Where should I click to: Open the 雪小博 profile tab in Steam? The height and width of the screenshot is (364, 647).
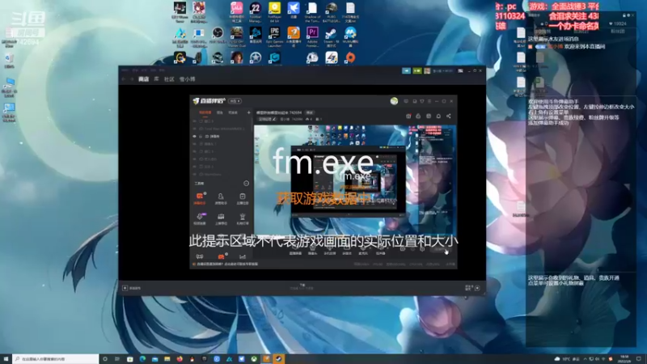(188, 79)
